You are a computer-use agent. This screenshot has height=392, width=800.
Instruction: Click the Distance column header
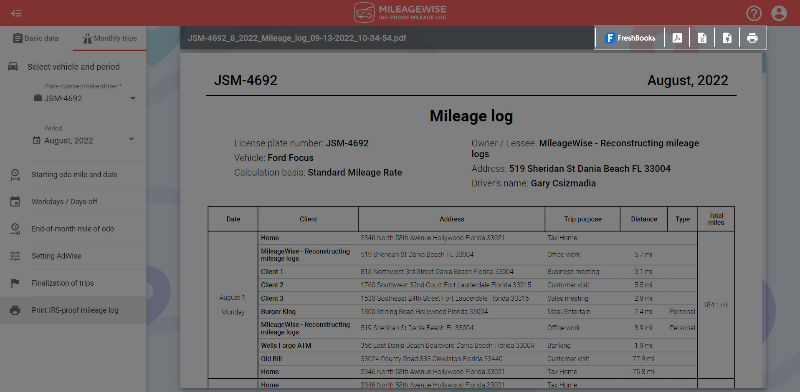[644, 219]
